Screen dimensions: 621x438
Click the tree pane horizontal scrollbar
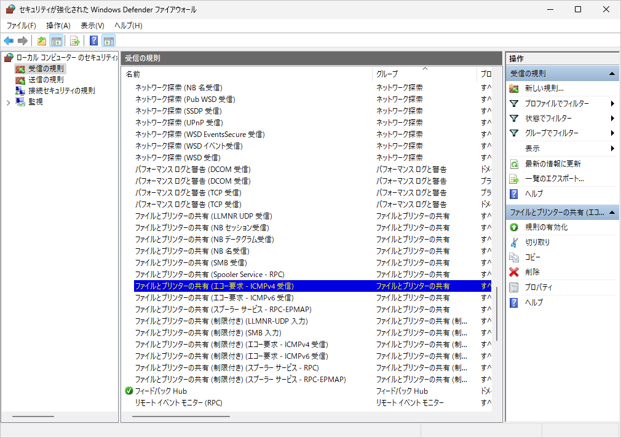(x=33, y=416)
